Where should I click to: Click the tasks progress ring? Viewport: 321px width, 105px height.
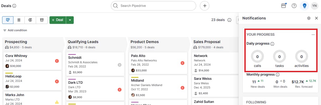tap(279, 56)
